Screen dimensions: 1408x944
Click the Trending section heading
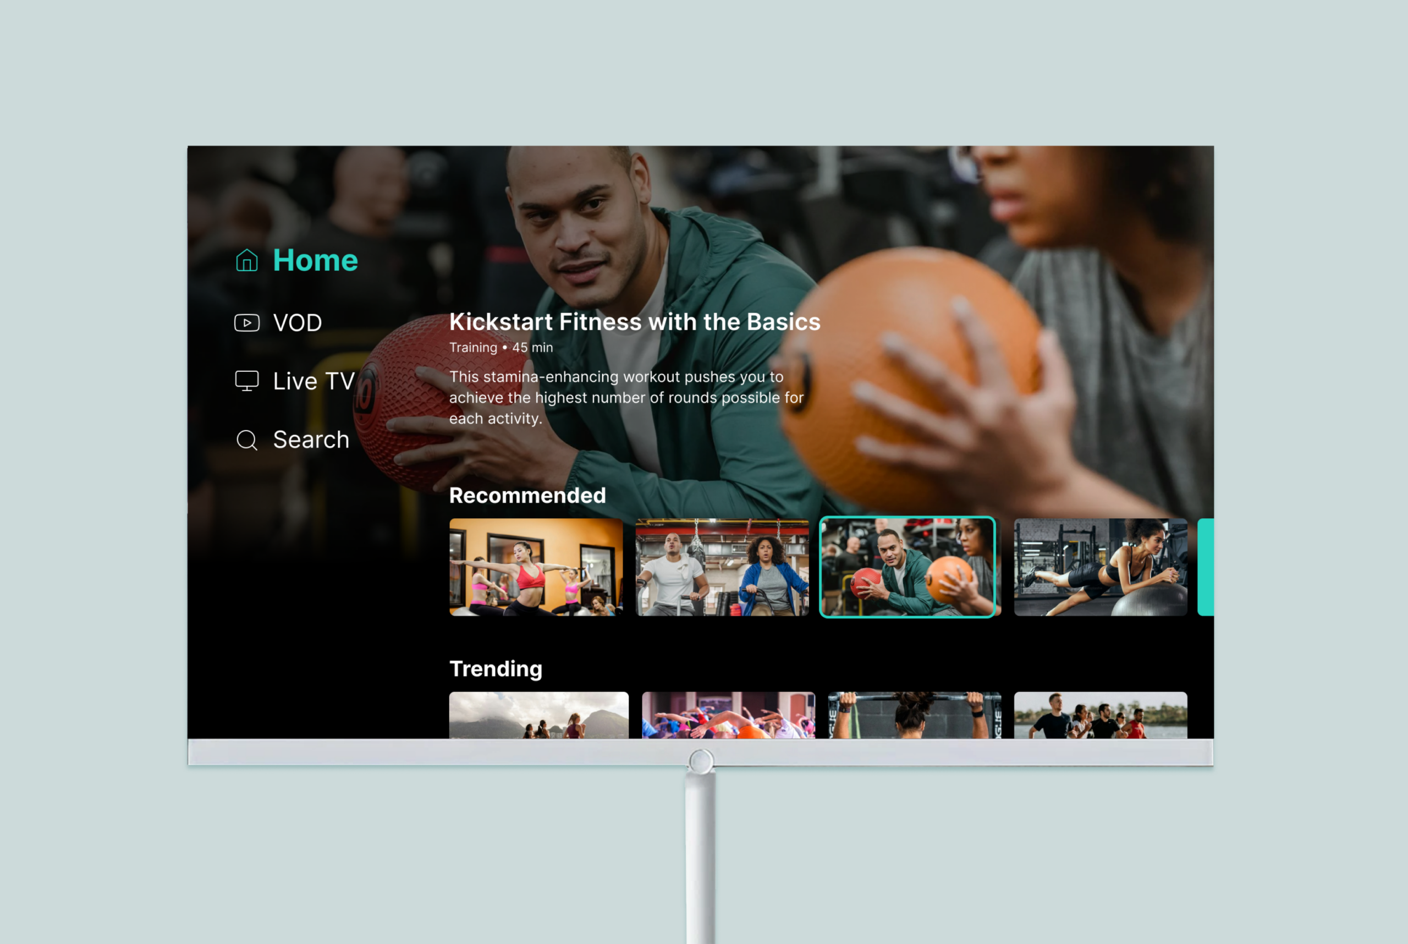tap(496, 669)
